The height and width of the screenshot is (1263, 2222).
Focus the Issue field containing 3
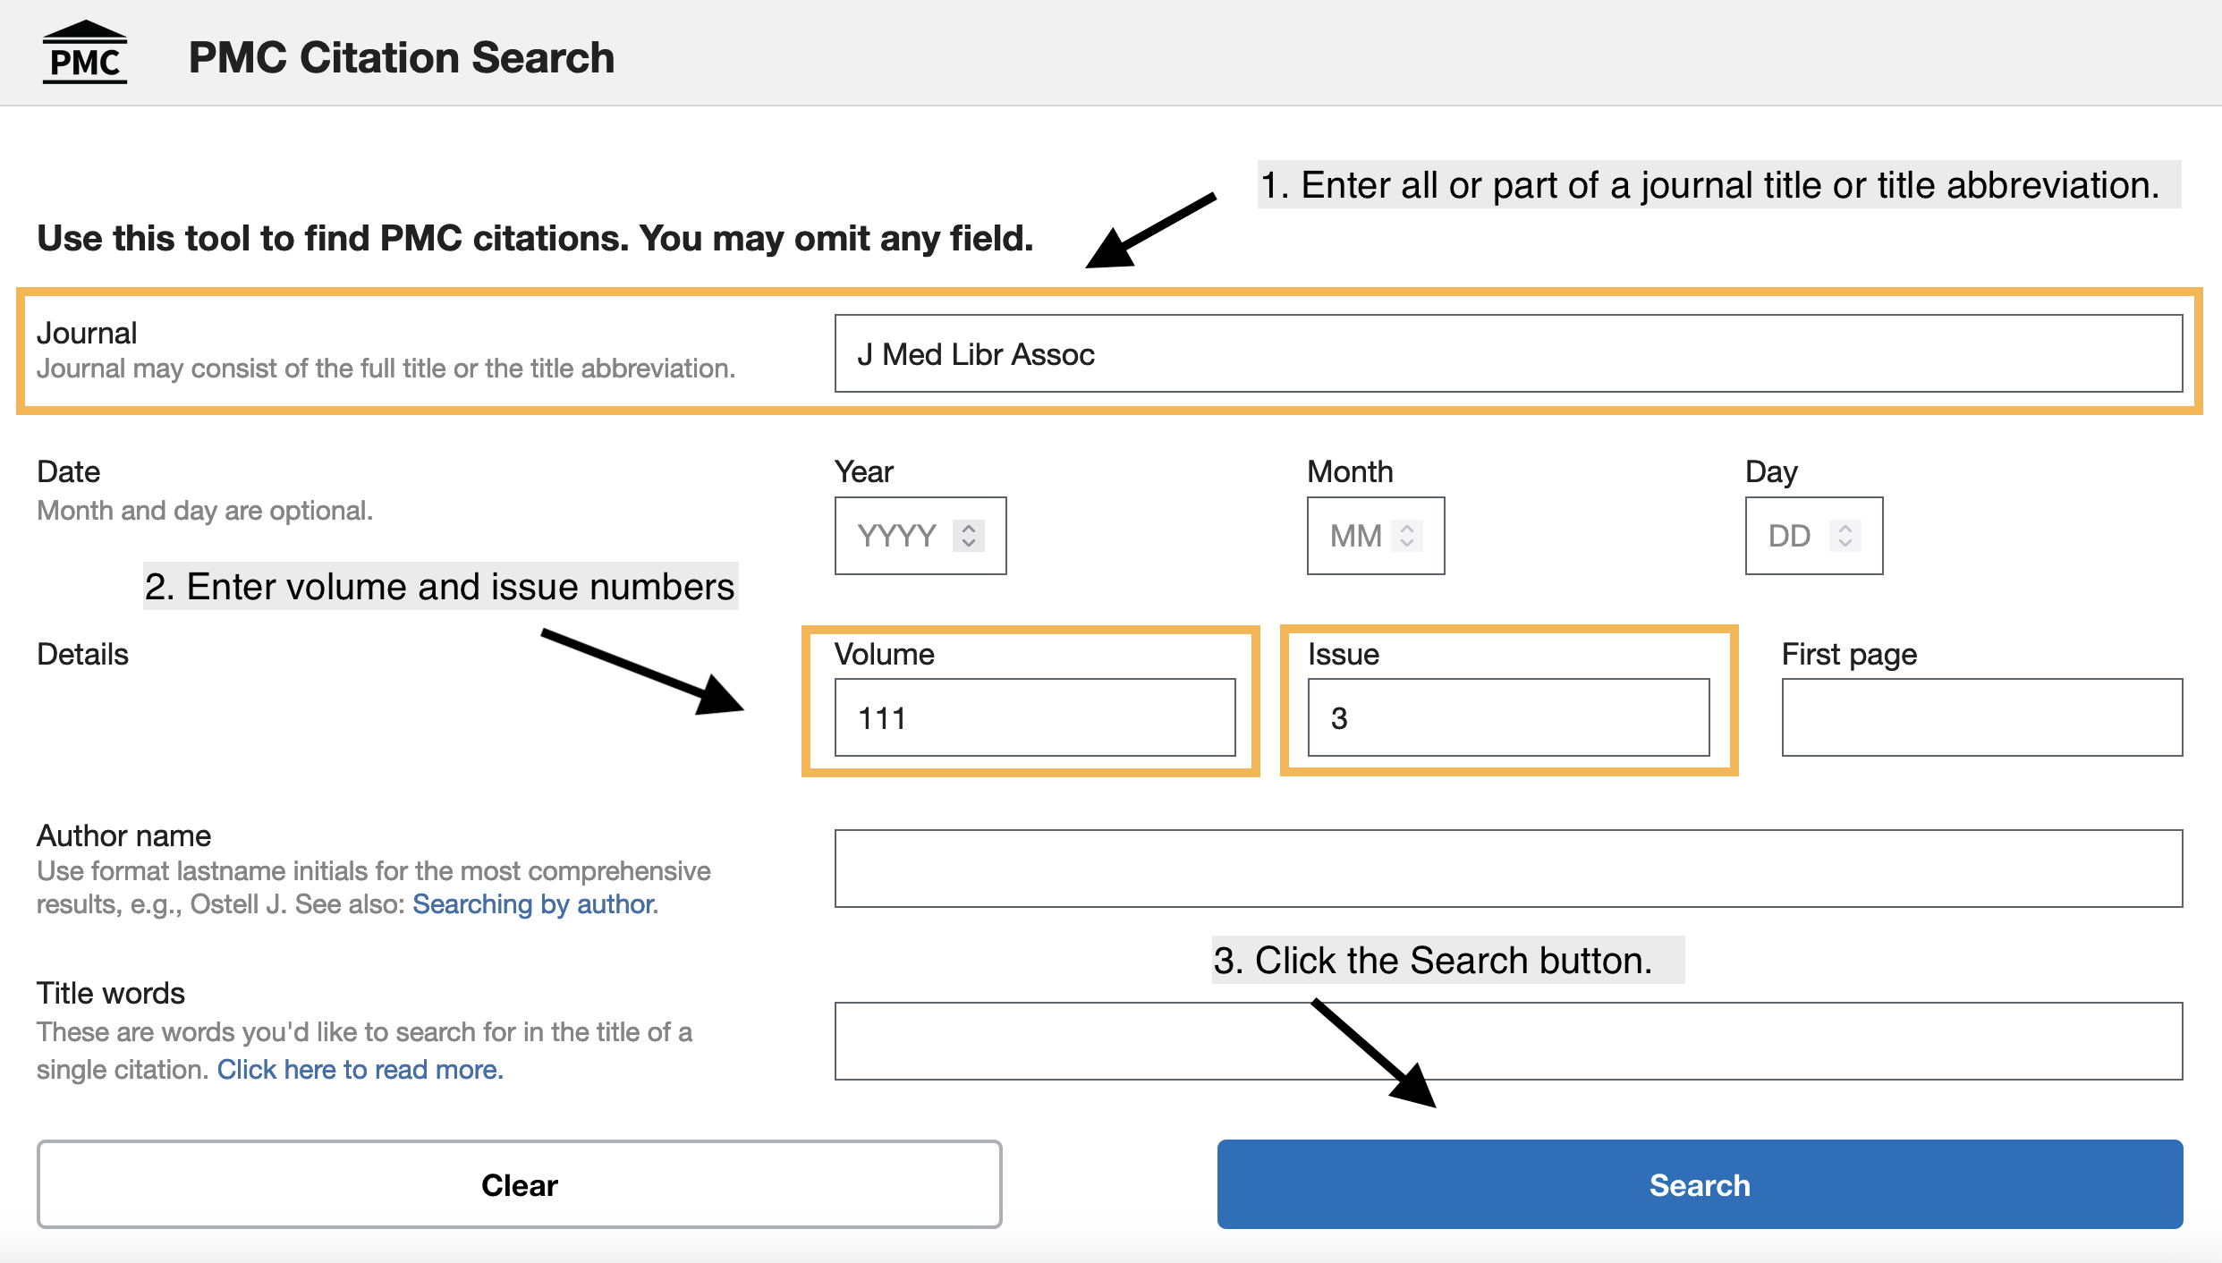point(1507,717)
